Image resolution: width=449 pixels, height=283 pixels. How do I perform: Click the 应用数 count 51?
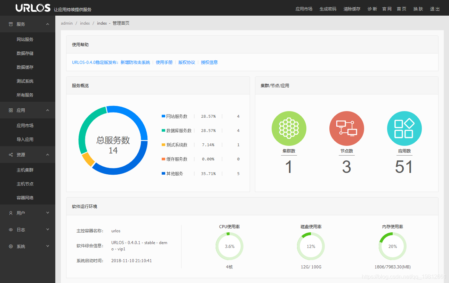[404, 167]
